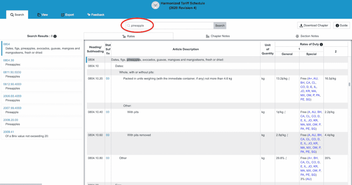The image size is (352, 185).
Task: Open search result 0804.30 Pineapples
Action: coord(42,62)
